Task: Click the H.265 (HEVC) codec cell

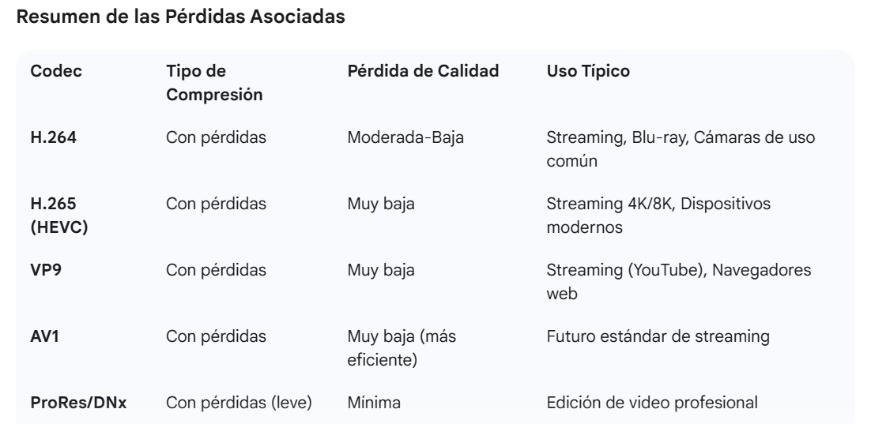Action: tap(58, 216)
